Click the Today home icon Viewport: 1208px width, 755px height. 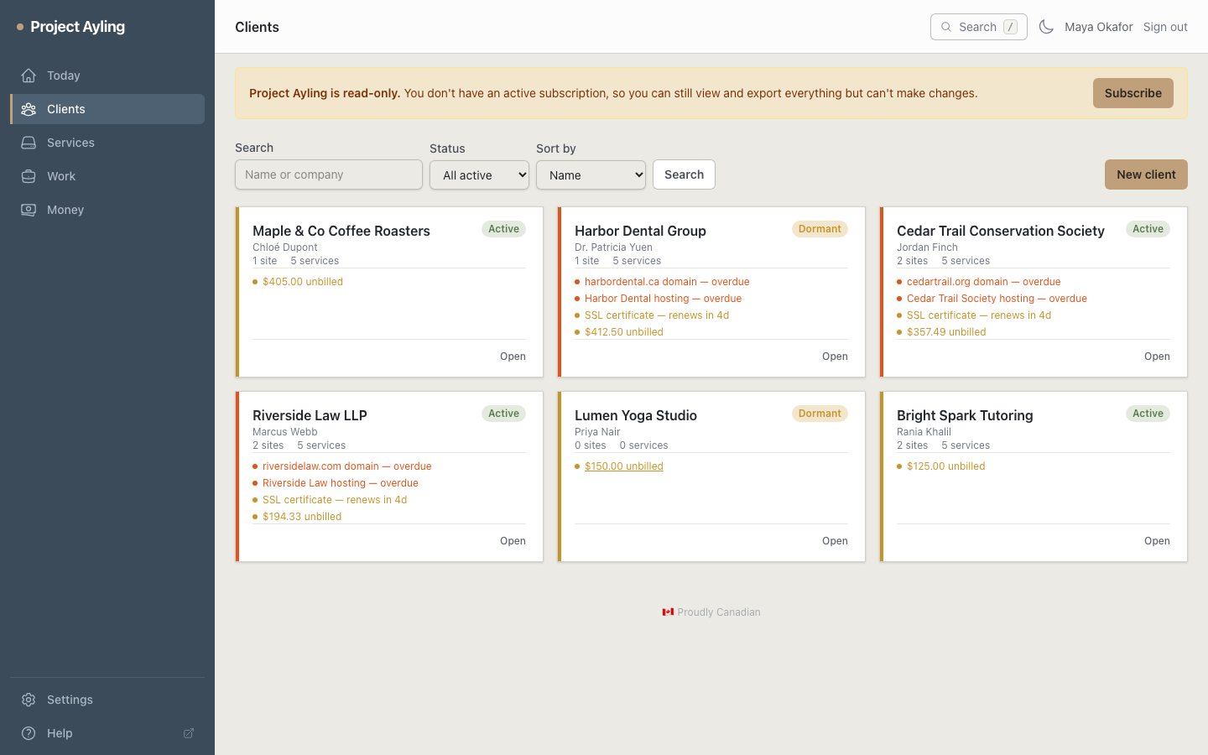[x=29, y=75]
